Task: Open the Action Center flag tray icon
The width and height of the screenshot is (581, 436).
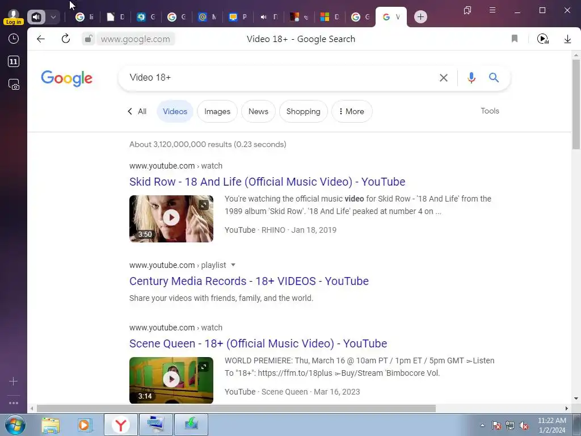Action: (496, 426)
